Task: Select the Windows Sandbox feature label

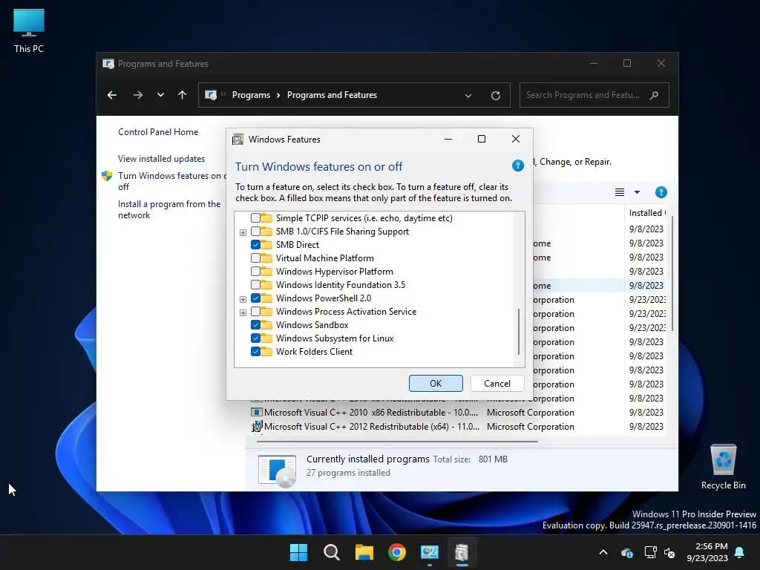Action: pos(312,325)
